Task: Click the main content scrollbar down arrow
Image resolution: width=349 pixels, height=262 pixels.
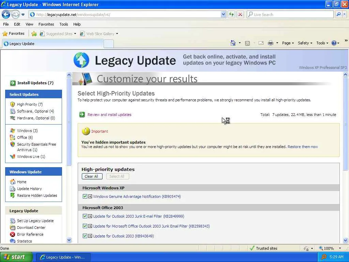Action: (346, 240)
